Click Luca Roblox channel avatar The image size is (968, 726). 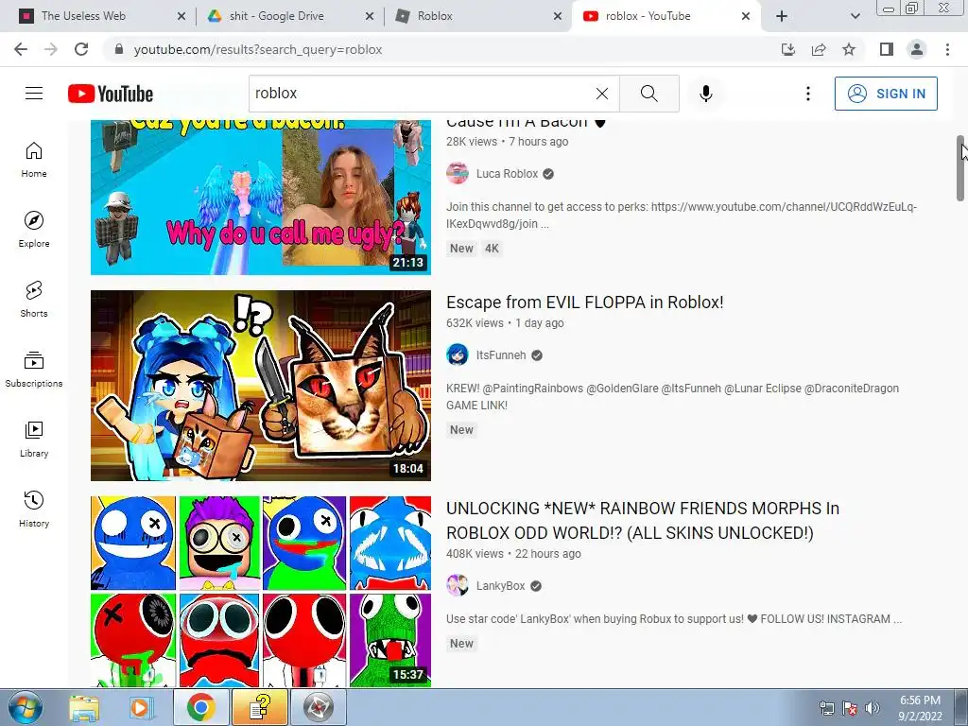pos(458,174)
